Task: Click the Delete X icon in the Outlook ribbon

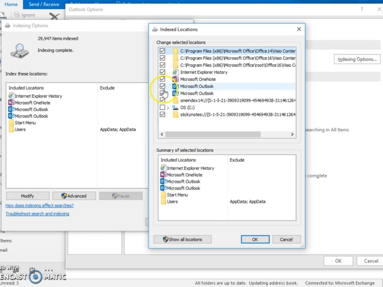Action: tap(54, 16)
